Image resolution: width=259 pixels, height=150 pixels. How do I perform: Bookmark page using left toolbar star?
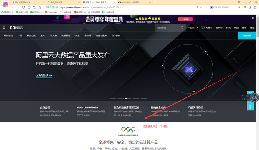pos(40,7)
